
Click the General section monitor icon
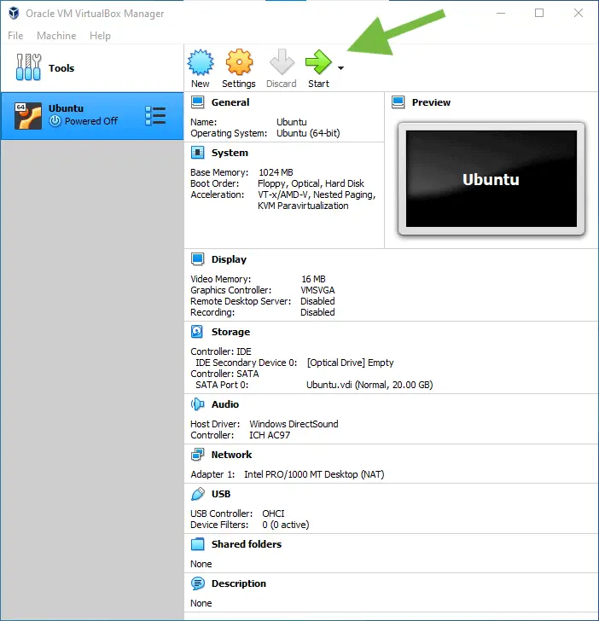click(x=198, y=102)
